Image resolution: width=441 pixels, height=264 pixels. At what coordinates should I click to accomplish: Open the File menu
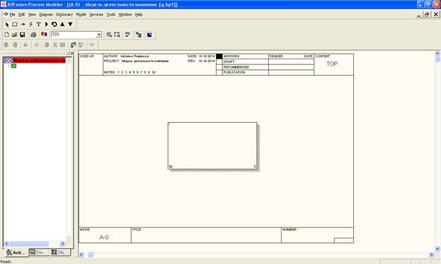(12, 15)
